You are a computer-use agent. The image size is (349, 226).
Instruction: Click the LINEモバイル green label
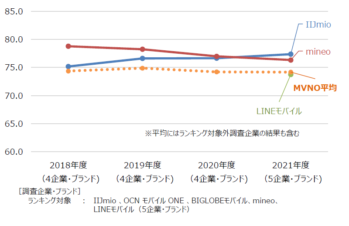[279, 111]
